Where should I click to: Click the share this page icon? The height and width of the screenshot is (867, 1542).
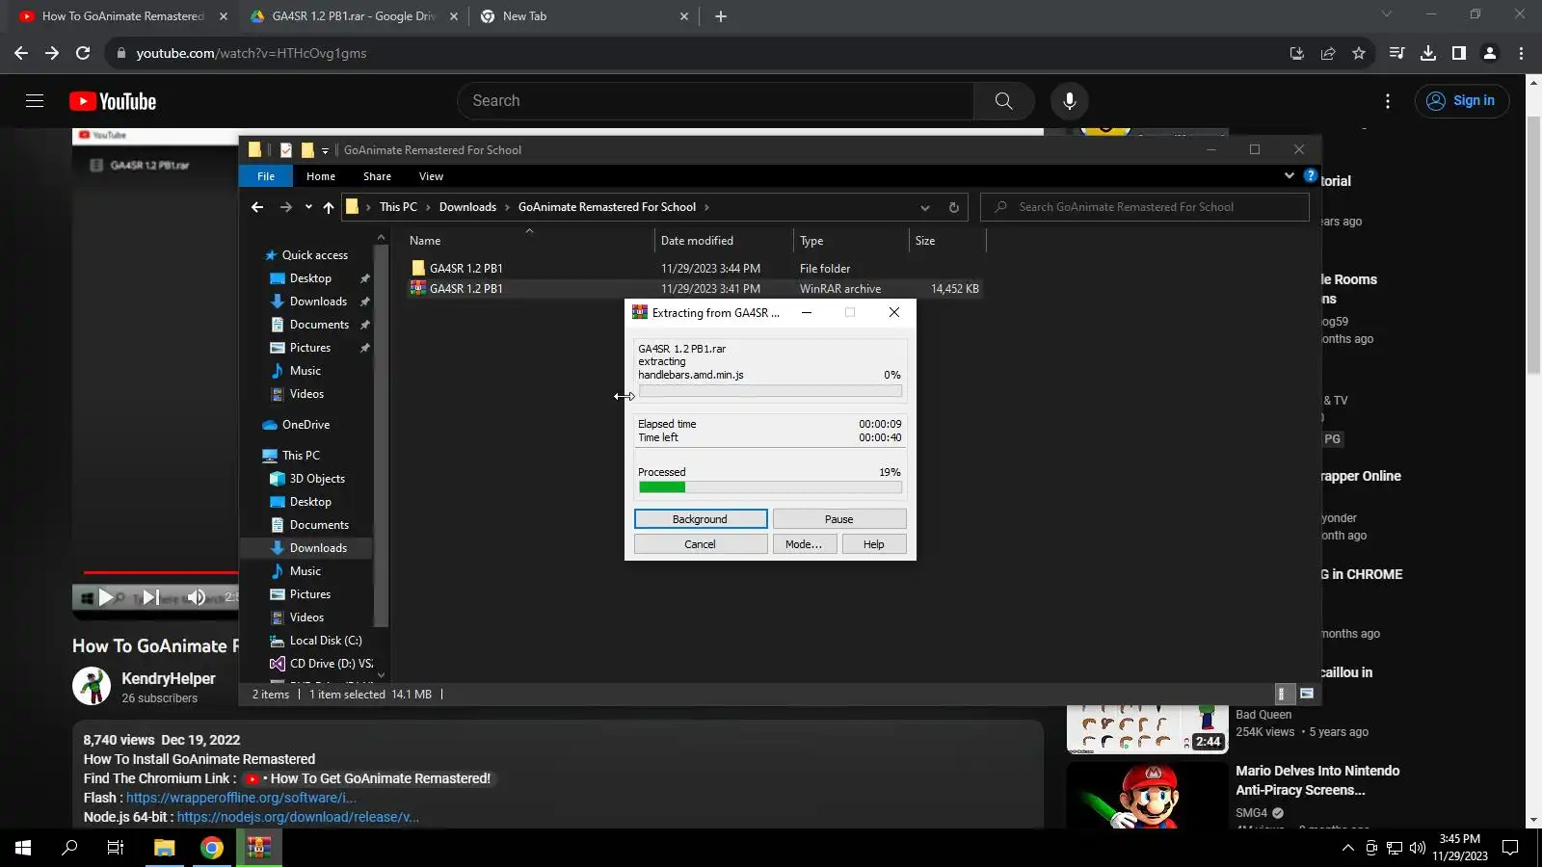1328,53
